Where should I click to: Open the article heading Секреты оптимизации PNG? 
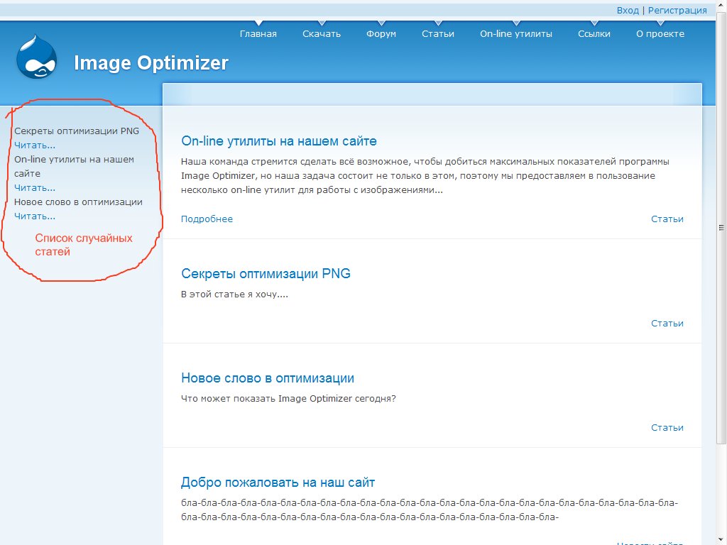click(x=266, y=273)
